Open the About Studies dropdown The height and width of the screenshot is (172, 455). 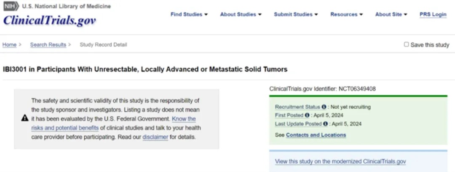(x=241, y=14)
